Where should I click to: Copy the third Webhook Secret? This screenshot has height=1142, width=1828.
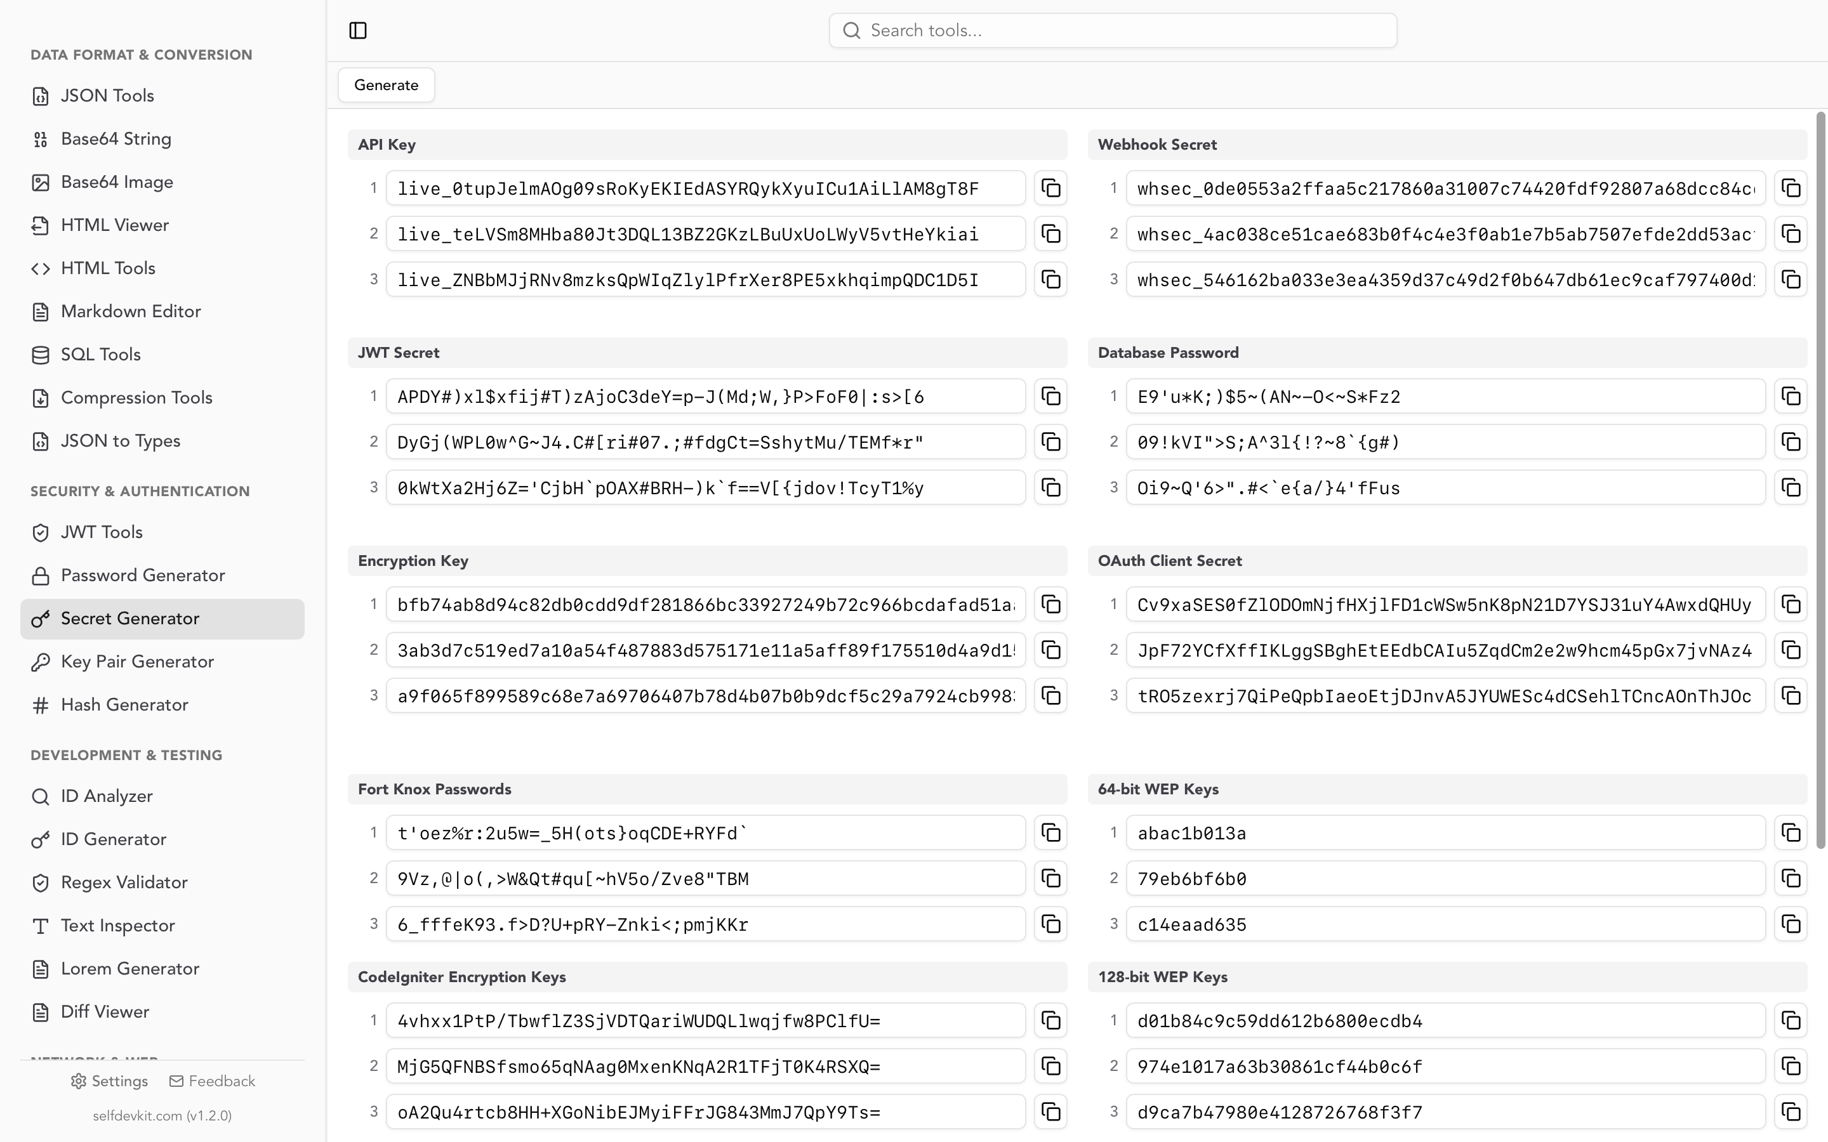pos(1791,279)
